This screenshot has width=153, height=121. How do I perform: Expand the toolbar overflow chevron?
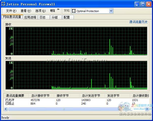point(58,10)
